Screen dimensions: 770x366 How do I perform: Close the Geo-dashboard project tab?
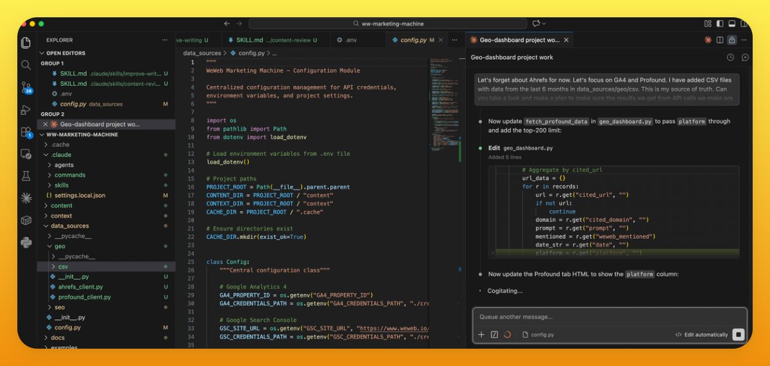(x=567, y=40)
